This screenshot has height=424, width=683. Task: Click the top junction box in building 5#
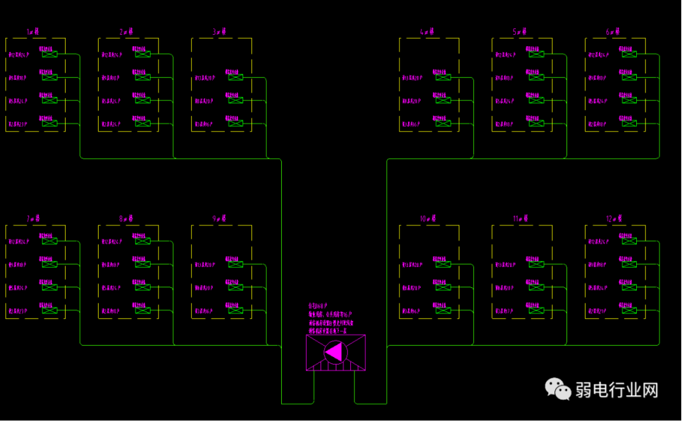[x=536, y=54]
